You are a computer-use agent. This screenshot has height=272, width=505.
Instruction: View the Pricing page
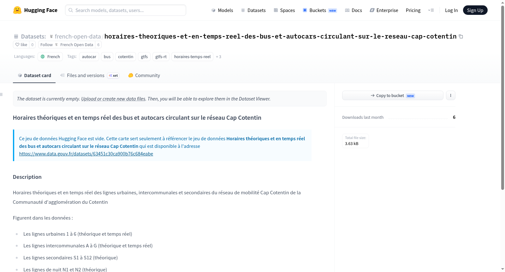click(x=413, y=10)
